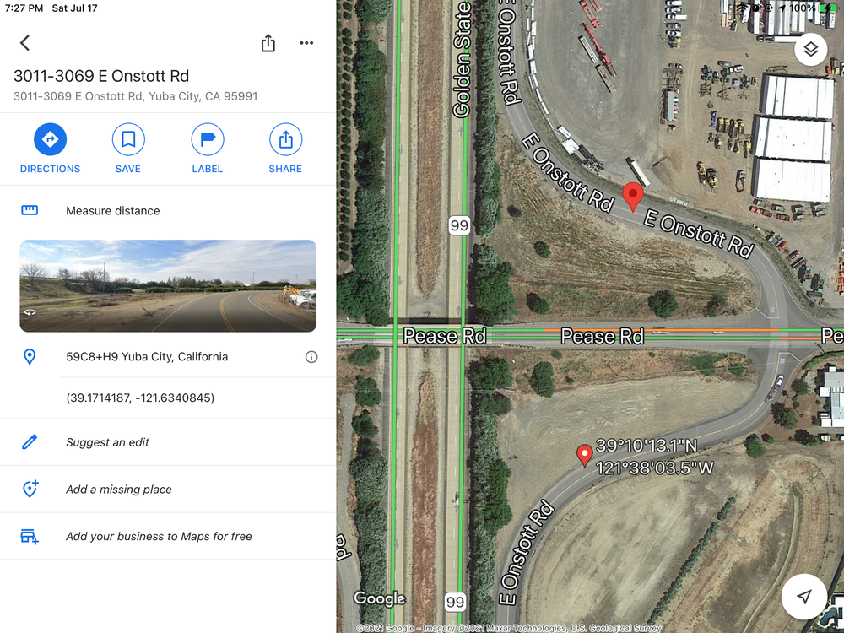This screenshot has width=844, height=633.
Task: Tap the iOS share icon in header
Action: [268, 43]
